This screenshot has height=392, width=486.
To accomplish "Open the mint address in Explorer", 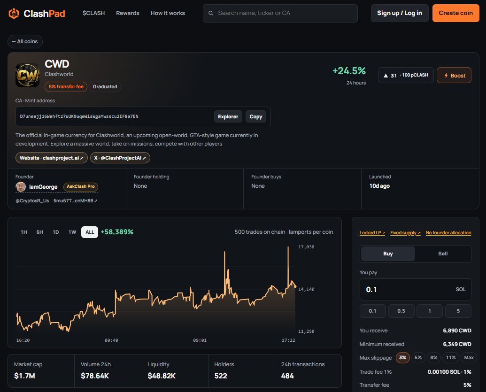I will click(x=228, y=116).
